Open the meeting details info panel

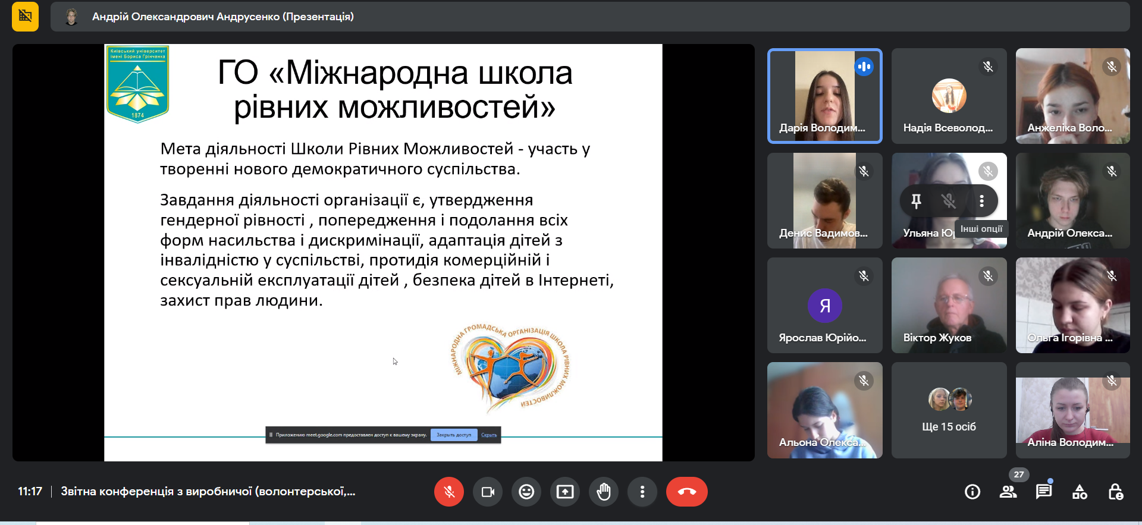pyautogui.click(x=972, y=492)
